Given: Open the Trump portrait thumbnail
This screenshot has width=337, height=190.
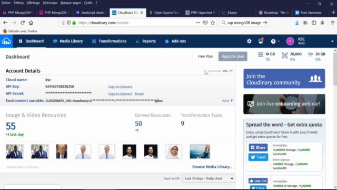Looking at the screenshot, I should point(62,151).
